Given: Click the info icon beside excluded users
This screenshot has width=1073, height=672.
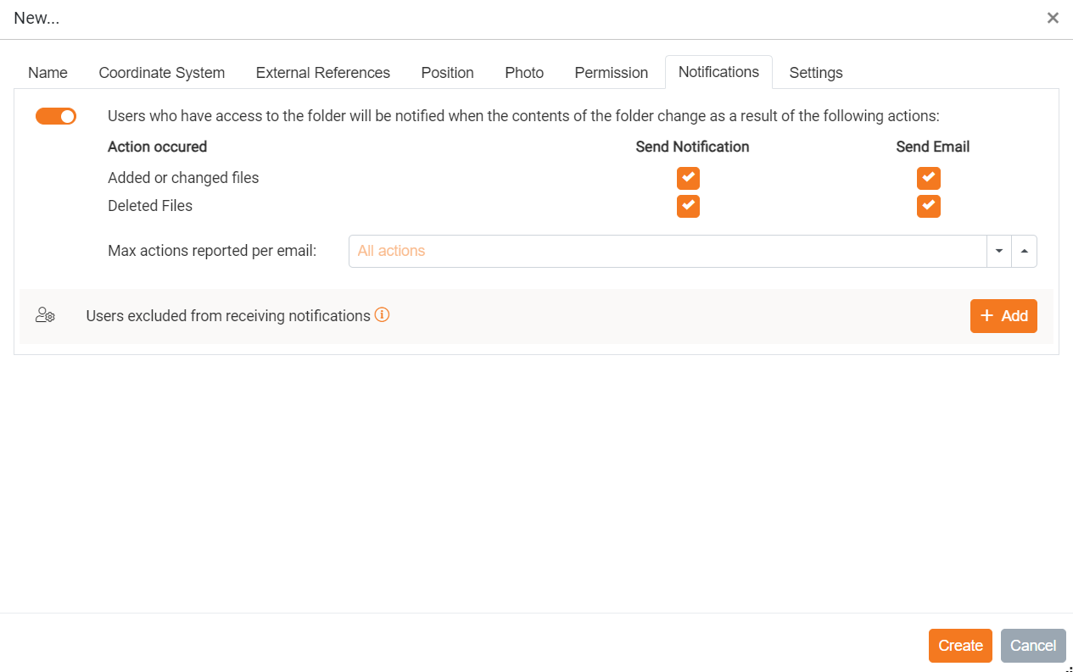Looking at the screenshot, I should [382, 315].
